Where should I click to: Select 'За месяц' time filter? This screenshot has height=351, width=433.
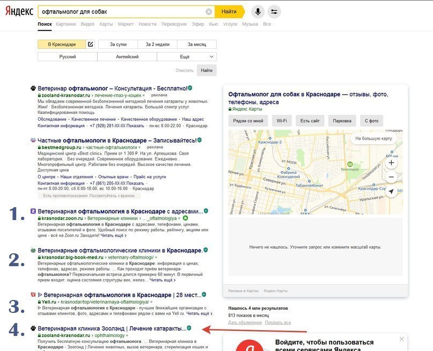(197, 44)
